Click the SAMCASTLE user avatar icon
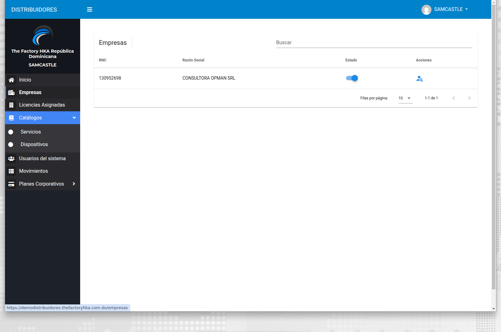Image resolution: width=501 pixels, height=332 pixels. click(x=426, y=10)
